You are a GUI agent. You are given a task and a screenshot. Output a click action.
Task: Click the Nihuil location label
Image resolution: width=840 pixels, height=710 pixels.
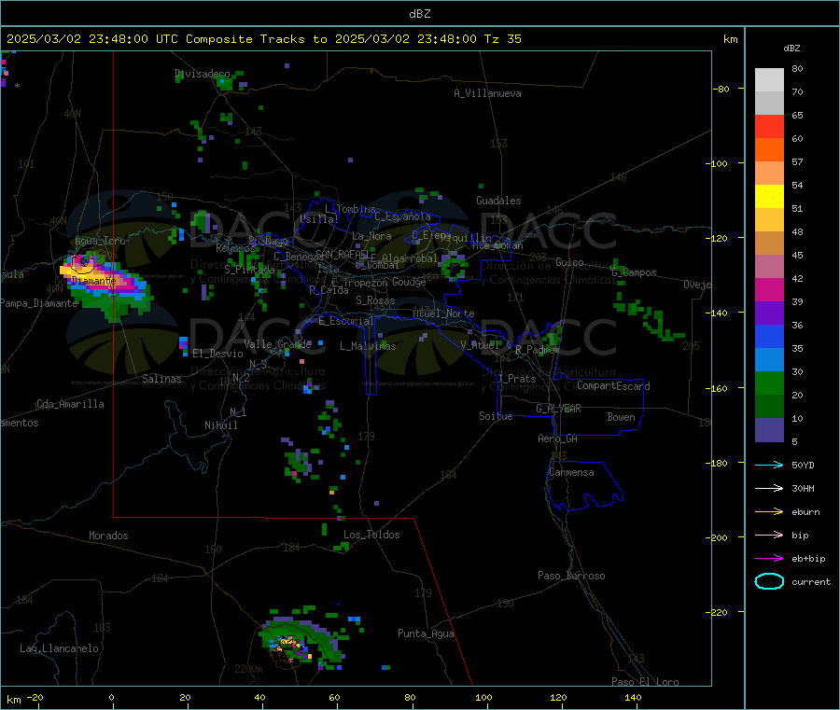[220, 425]
